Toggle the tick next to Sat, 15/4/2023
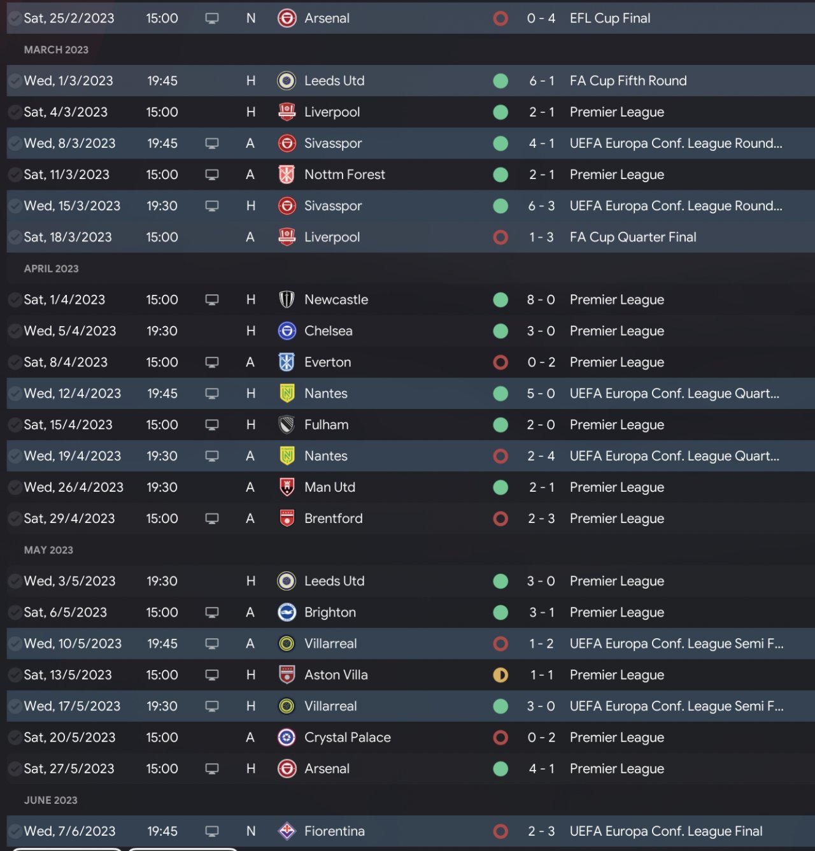Screen dimensions: 815x851 (14, 425)
